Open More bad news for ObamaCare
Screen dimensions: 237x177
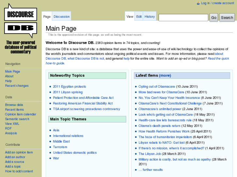pyautogui.click(x=161, y=92)
